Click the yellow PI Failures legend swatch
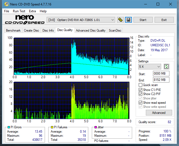 [52, 127]
